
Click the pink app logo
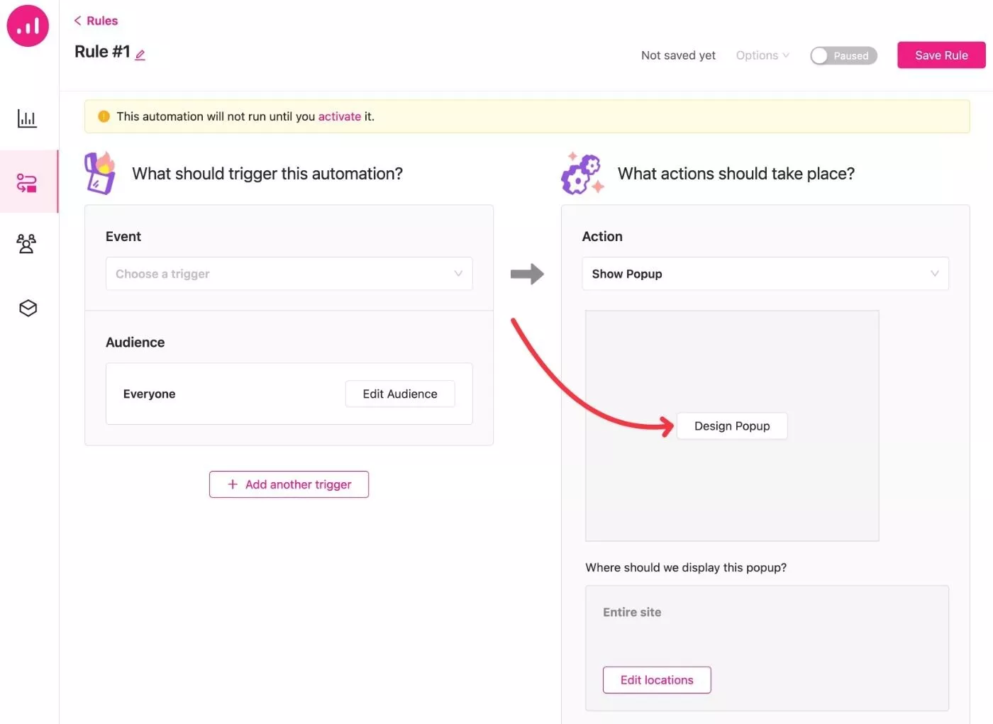point(28,26)
